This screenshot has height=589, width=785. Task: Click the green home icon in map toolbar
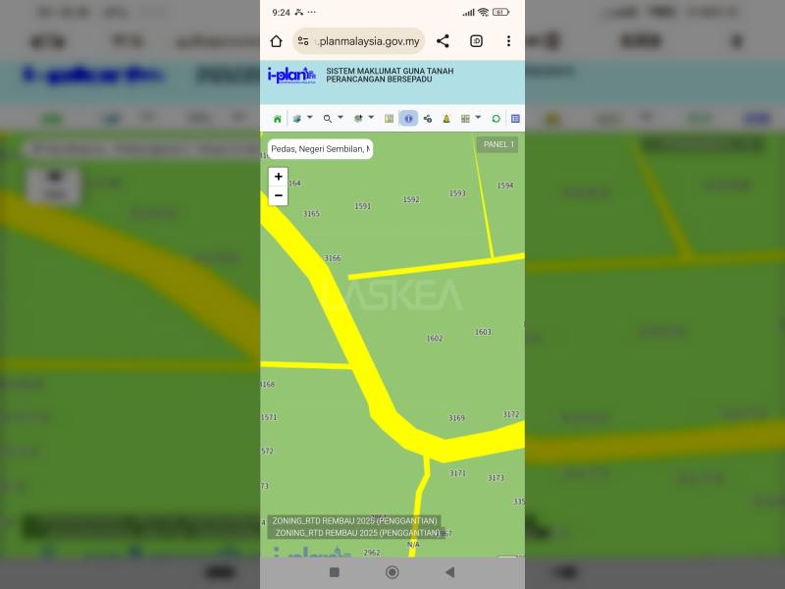278,119
